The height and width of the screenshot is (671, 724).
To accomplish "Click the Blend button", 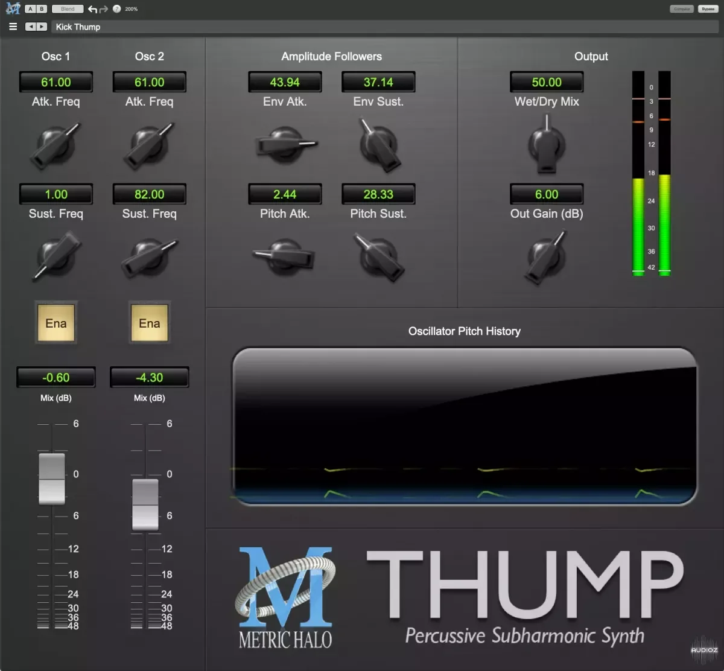I will tap(68, 9).
